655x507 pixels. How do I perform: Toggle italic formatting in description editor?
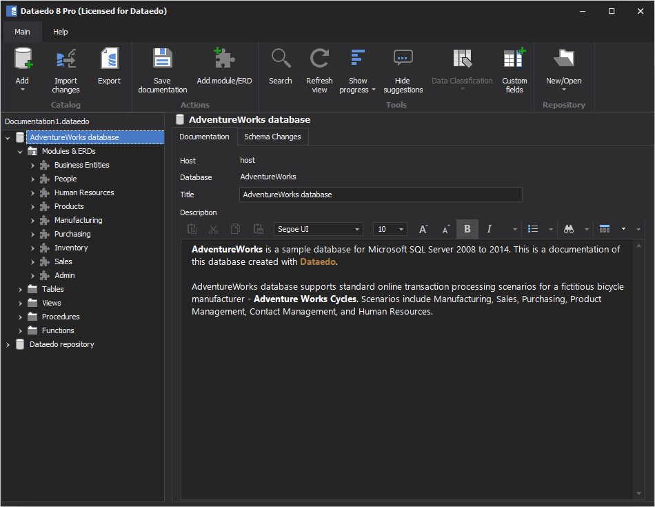click(x=489, y=229)
